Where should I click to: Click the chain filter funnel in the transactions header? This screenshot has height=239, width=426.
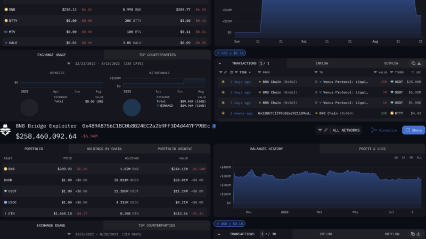click(220, 72)
